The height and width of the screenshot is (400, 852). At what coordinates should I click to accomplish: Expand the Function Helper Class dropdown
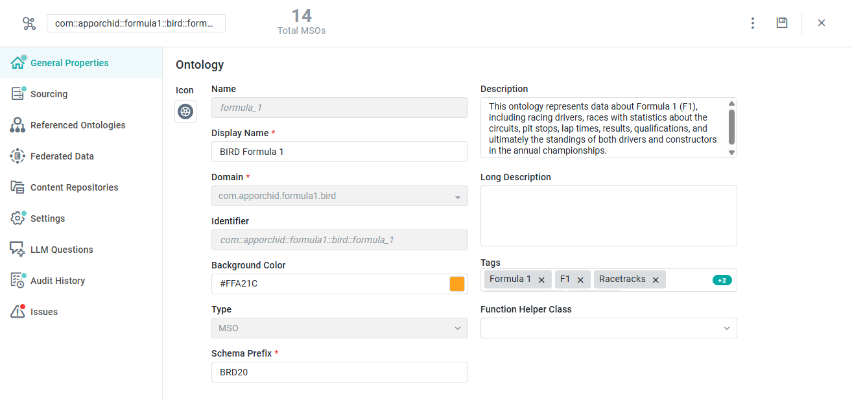[x=726, y=328]
